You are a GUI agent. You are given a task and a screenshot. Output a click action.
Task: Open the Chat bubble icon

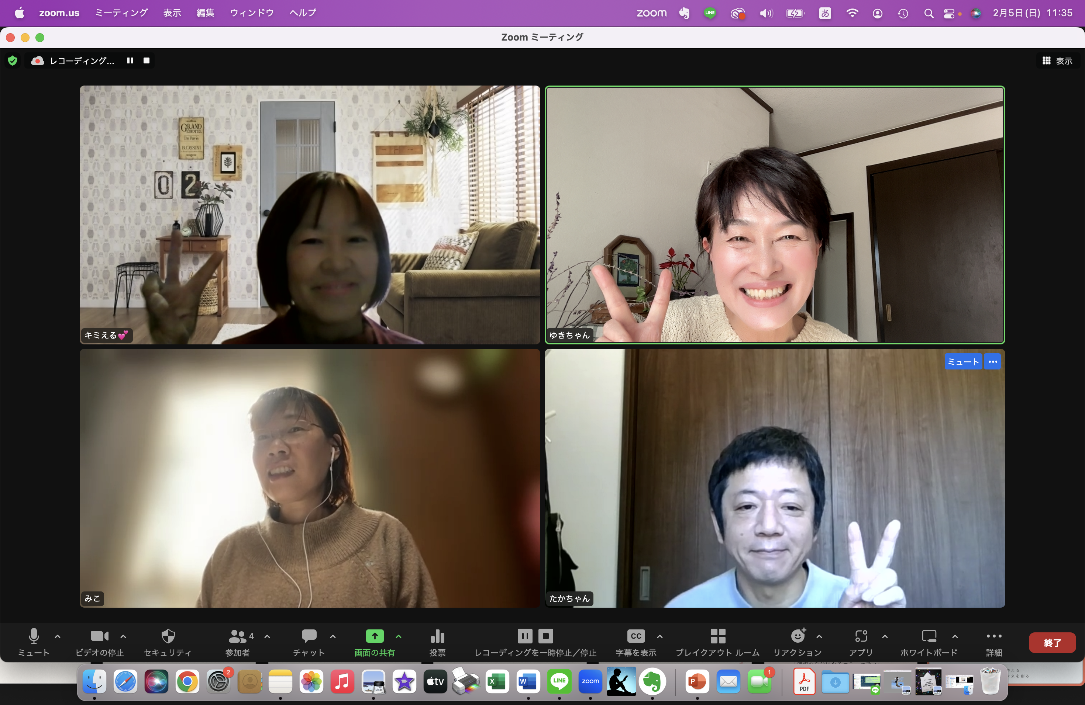309,636
